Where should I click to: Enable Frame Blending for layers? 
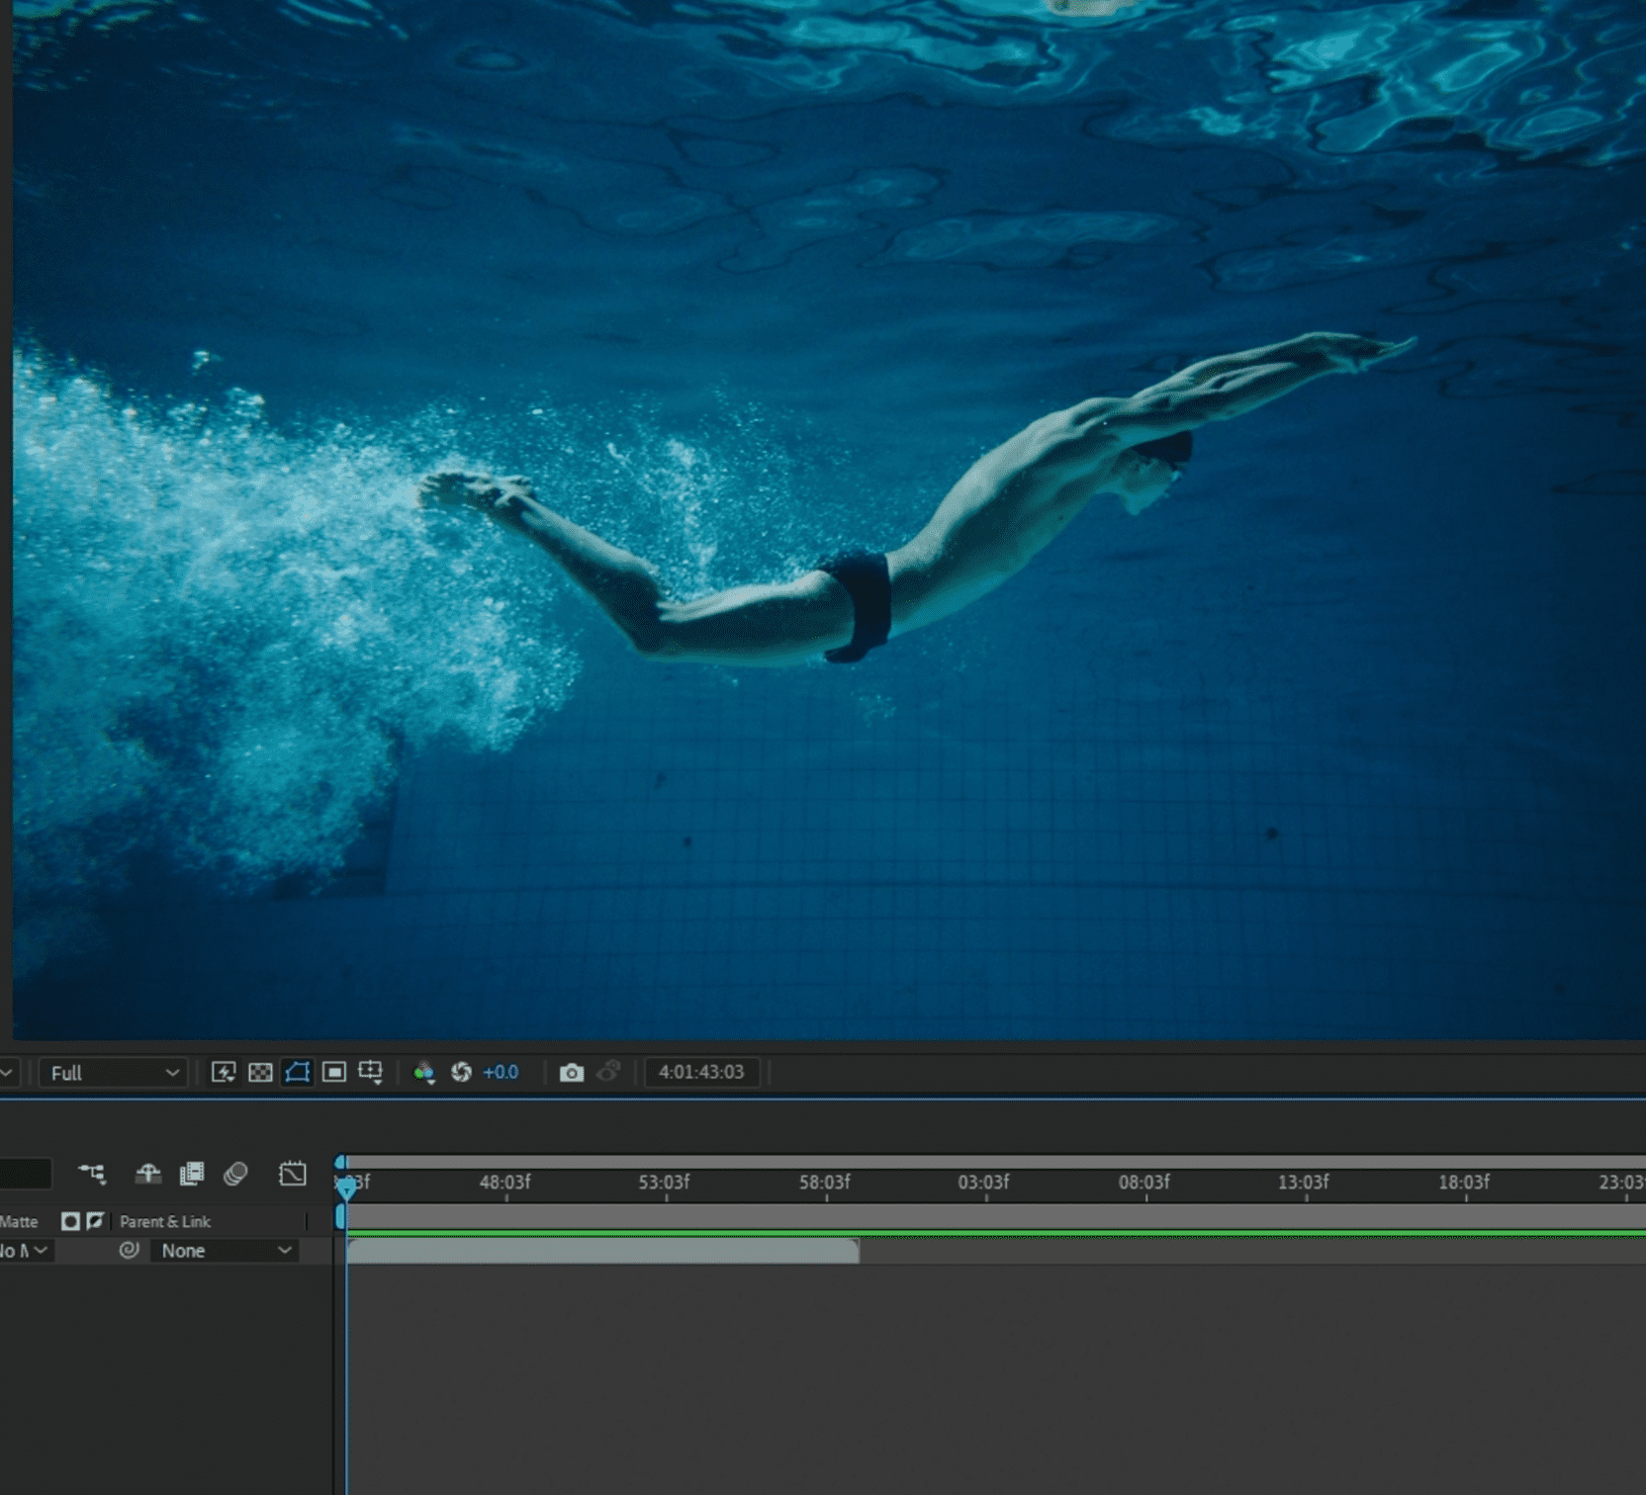tap(192, 1174)
